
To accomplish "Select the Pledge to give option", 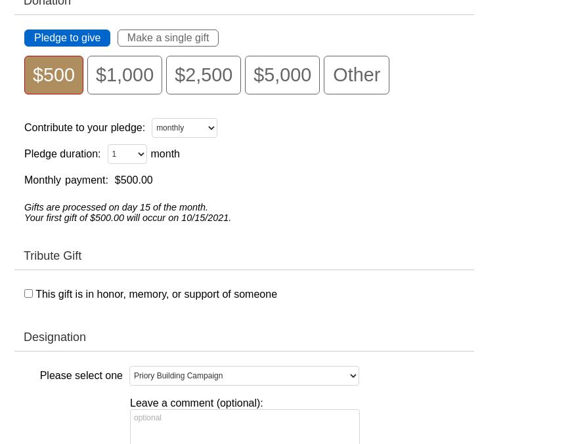I will [67, 38].
